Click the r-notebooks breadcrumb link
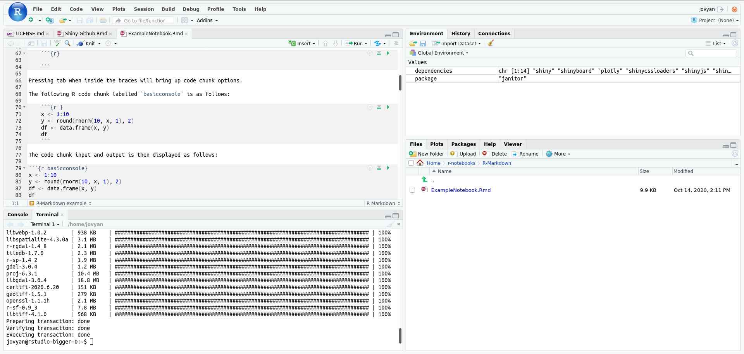 (x=461, y=163)
